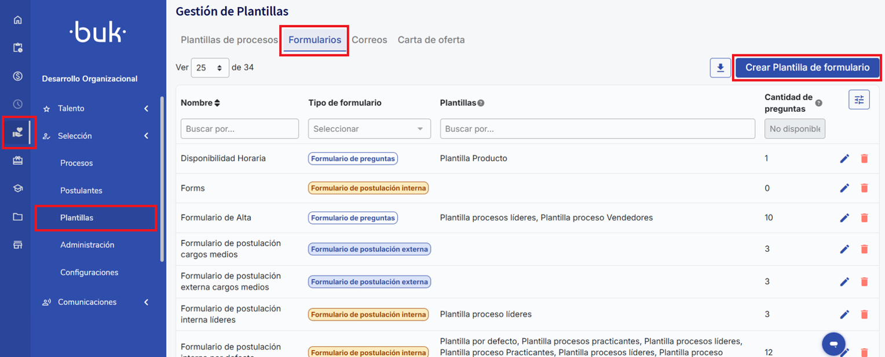This screenshot has width=885, height=357.
Task: Switch to the Correos tab
Action: (x=369, y=40)
